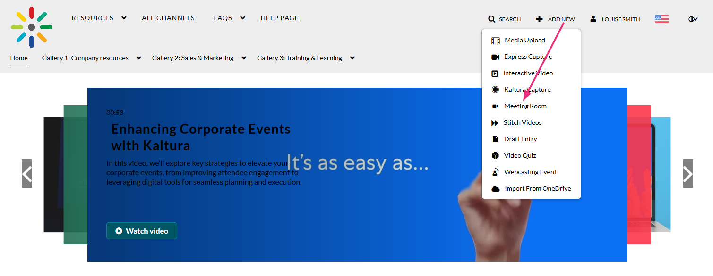Click the video description paragraph text
This screenshot has width=713, height=276.
[204, 173]
